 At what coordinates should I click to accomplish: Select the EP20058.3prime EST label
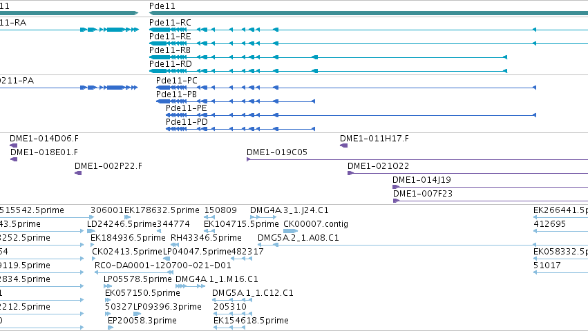click(142, 321)
